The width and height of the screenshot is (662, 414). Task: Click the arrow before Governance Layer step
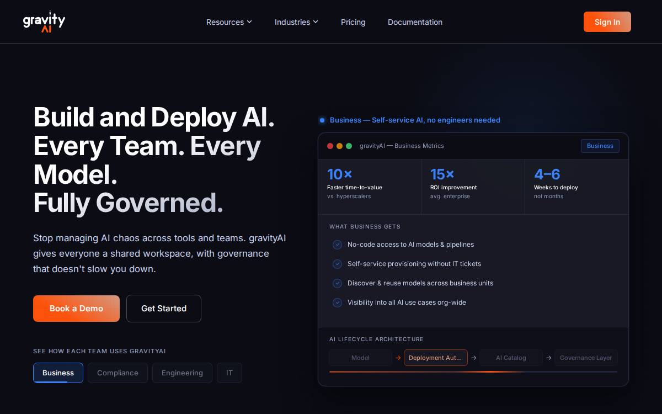(x=549, y=358)
